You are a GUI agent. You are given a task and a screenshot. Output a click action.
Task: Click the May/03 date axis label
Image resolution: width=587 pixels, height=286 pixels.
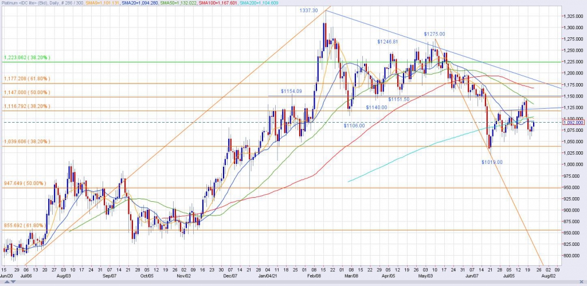(x=425, y=275)
